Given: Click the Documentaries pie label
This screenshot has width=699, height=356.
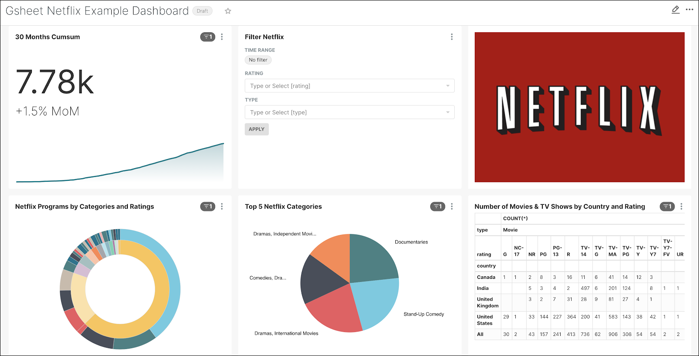Looking at the screenshot, I should 411,242.
